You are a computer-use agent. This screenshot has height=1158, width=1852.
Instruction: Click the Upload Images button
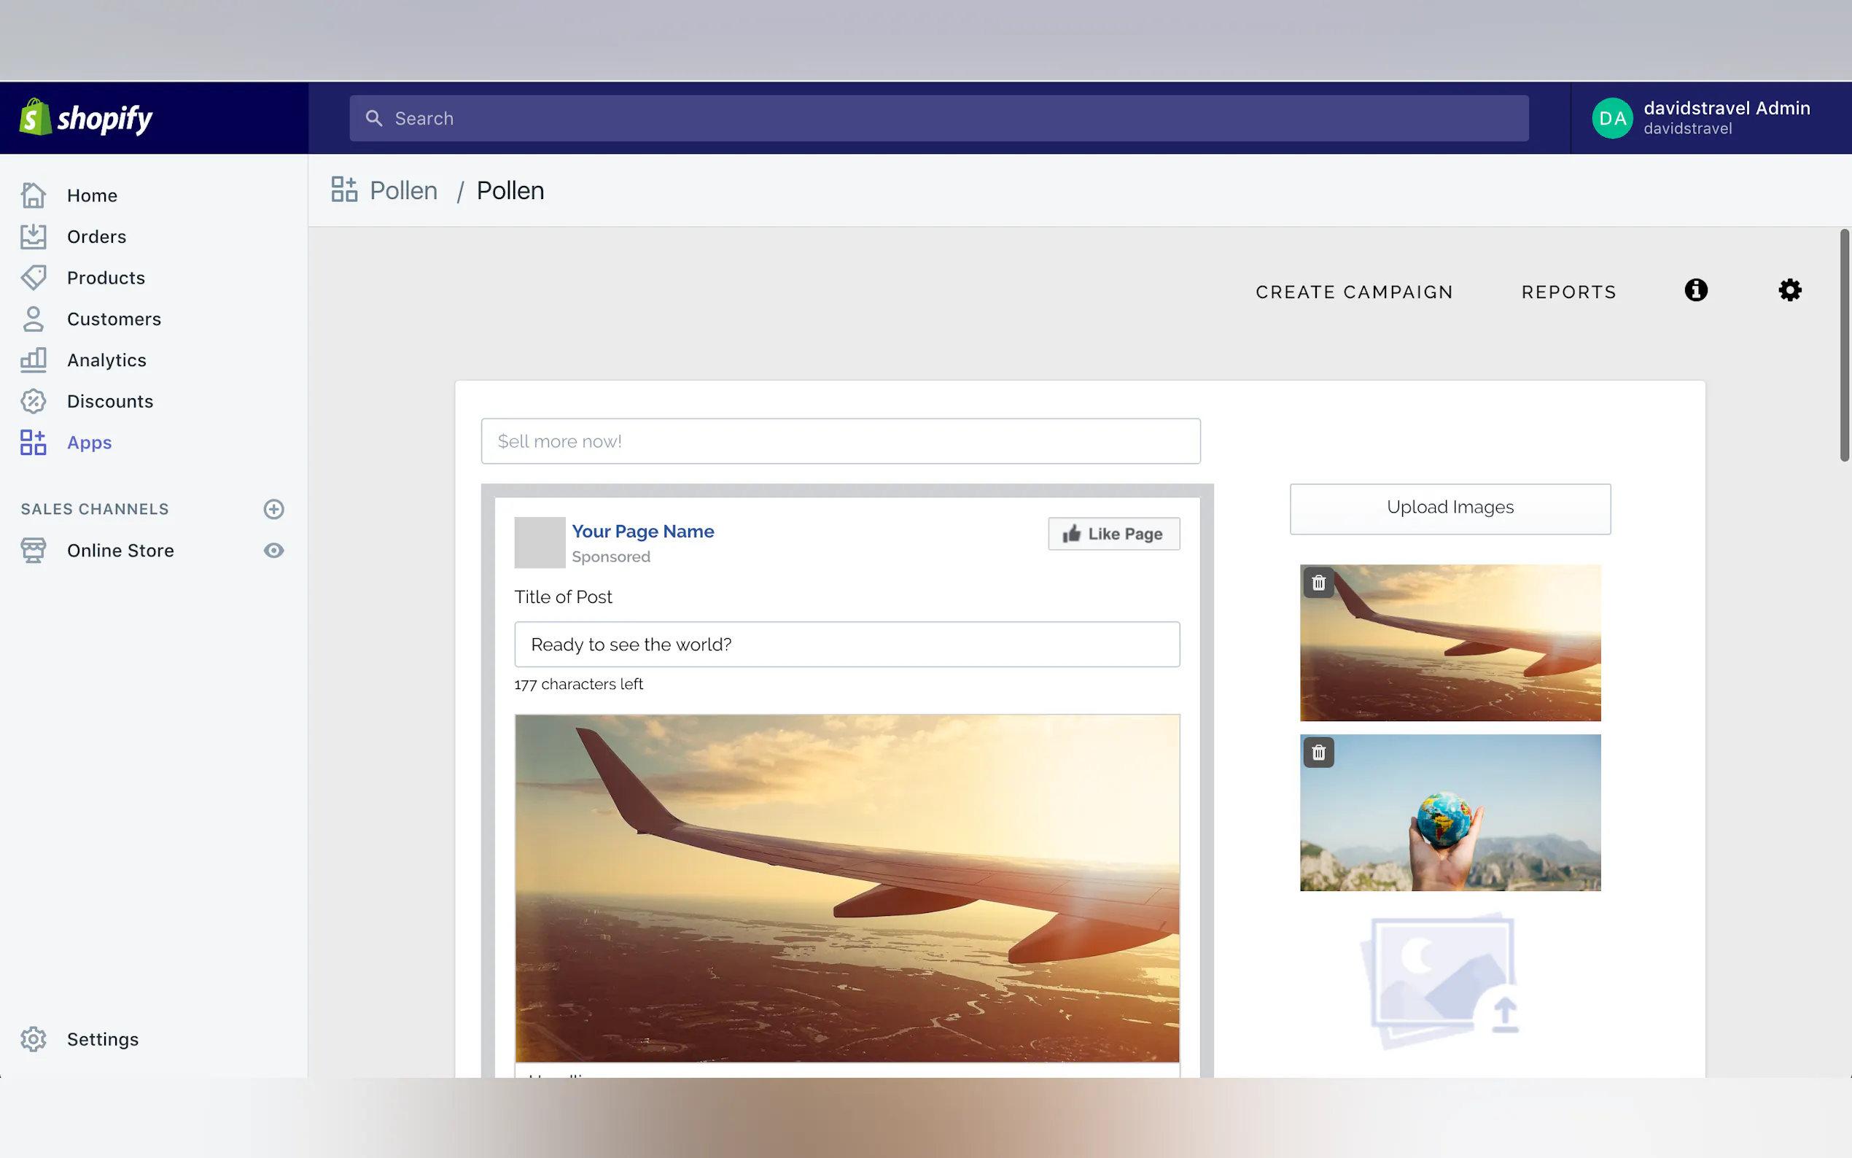click(1450, 508)
